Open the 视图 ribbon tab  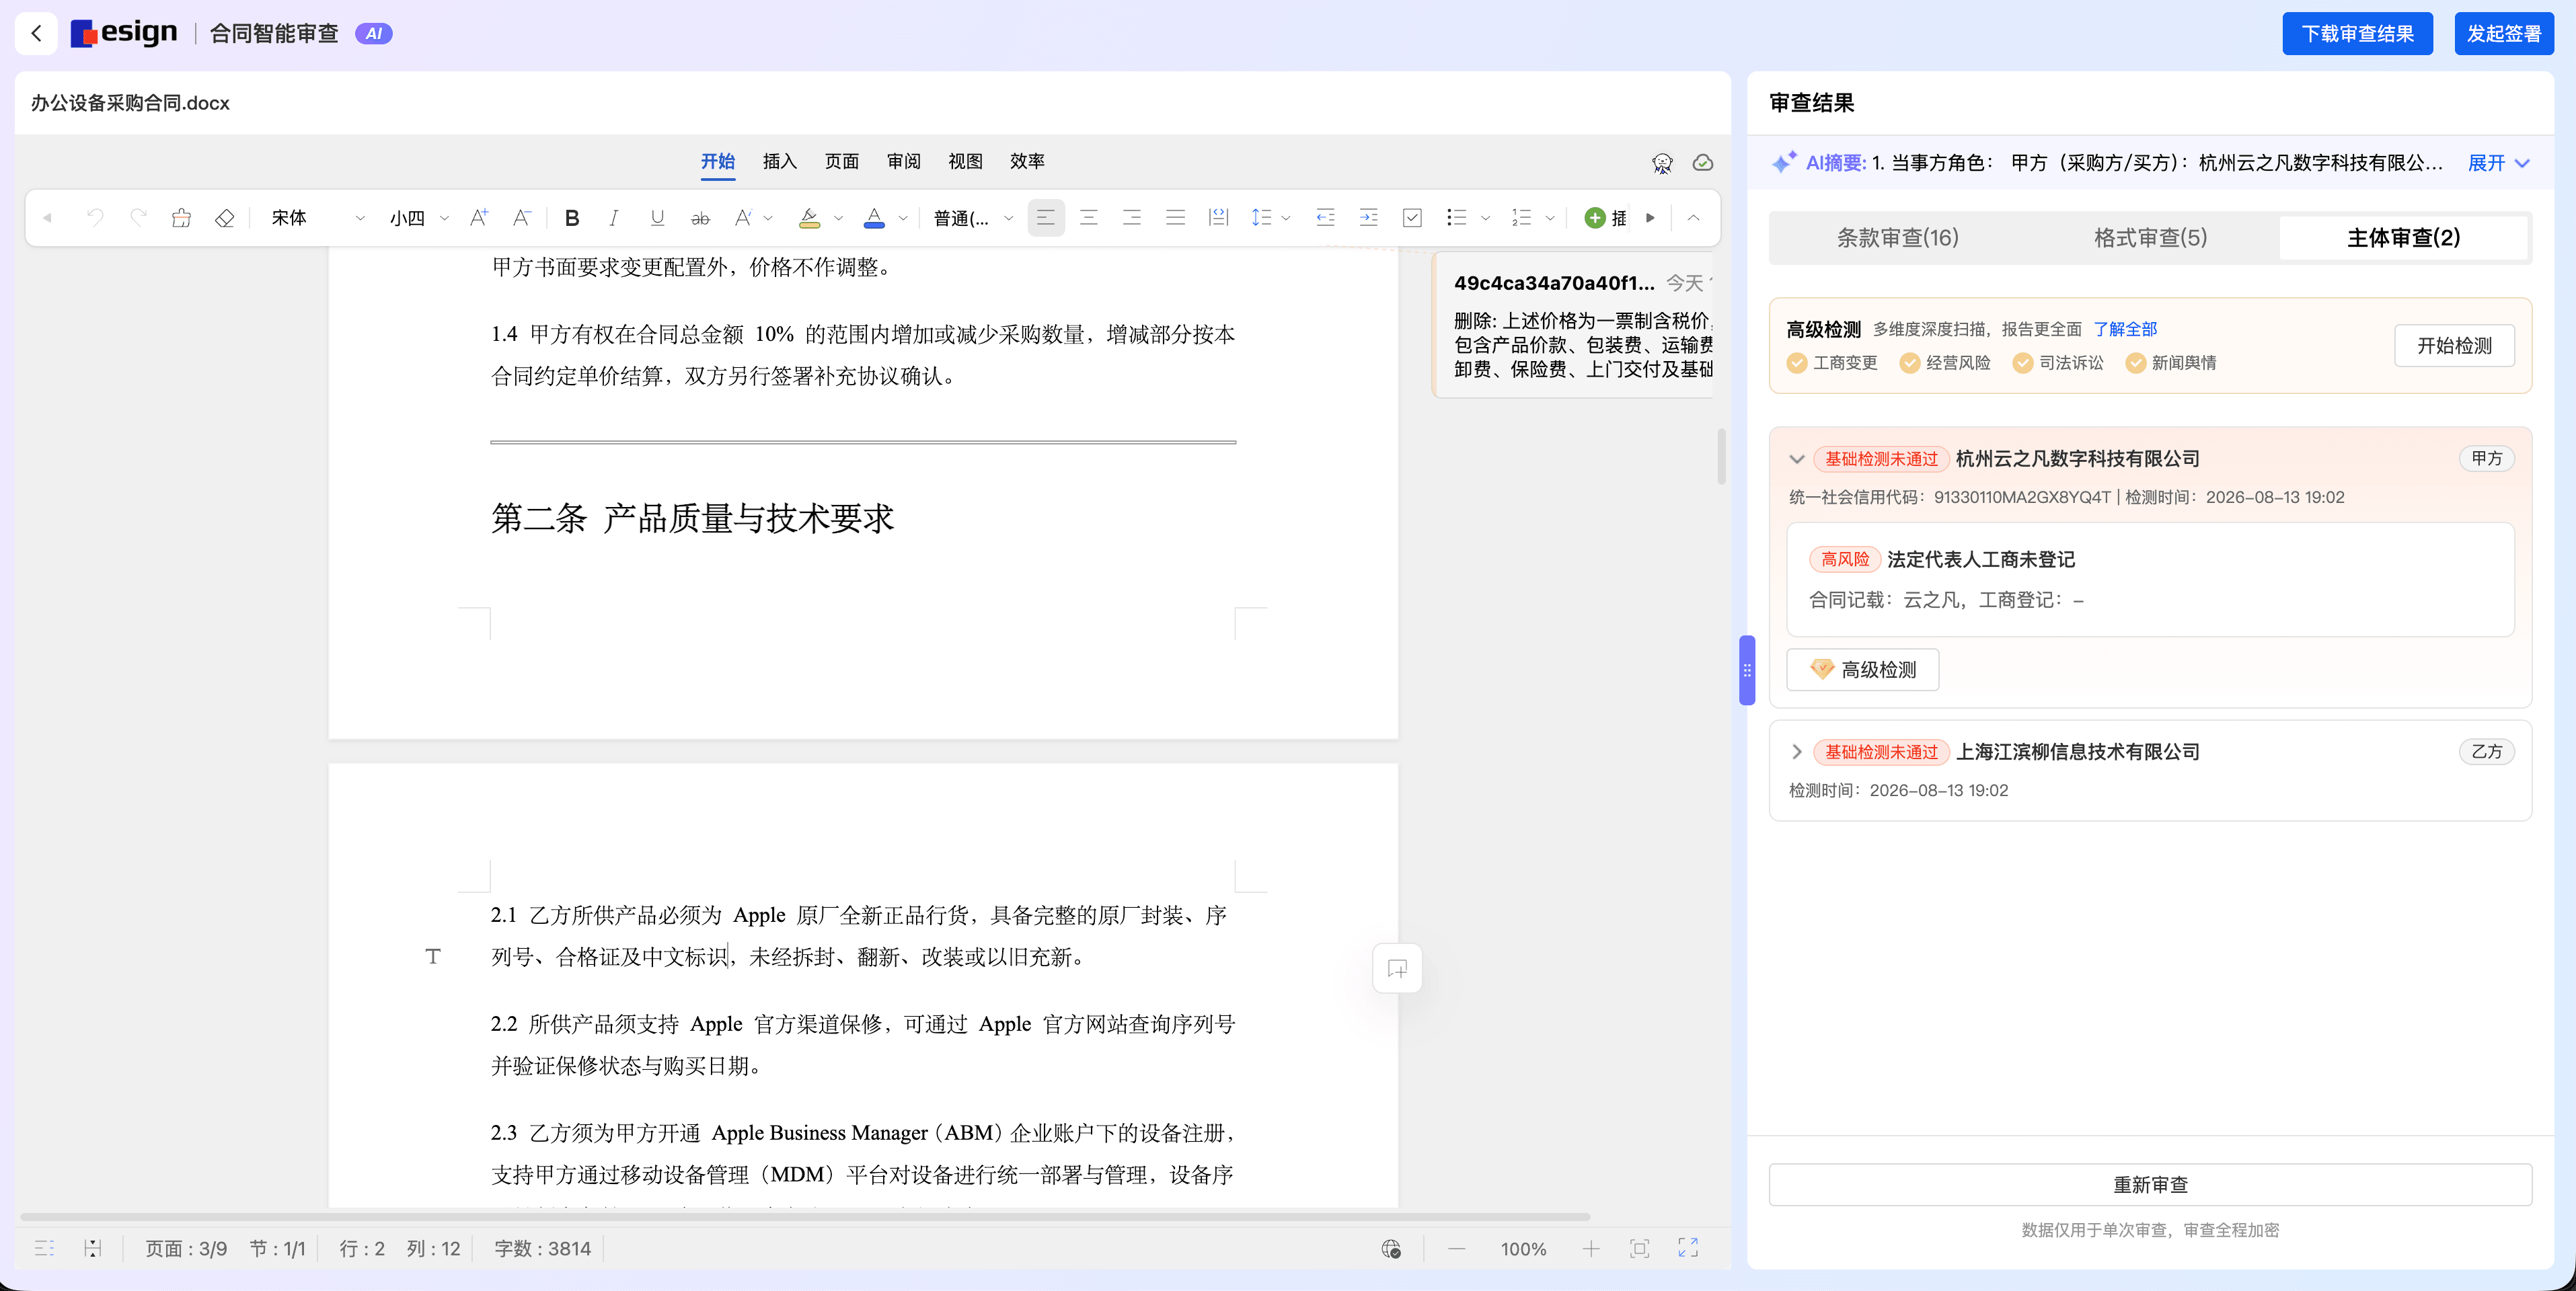coord(965,161)
